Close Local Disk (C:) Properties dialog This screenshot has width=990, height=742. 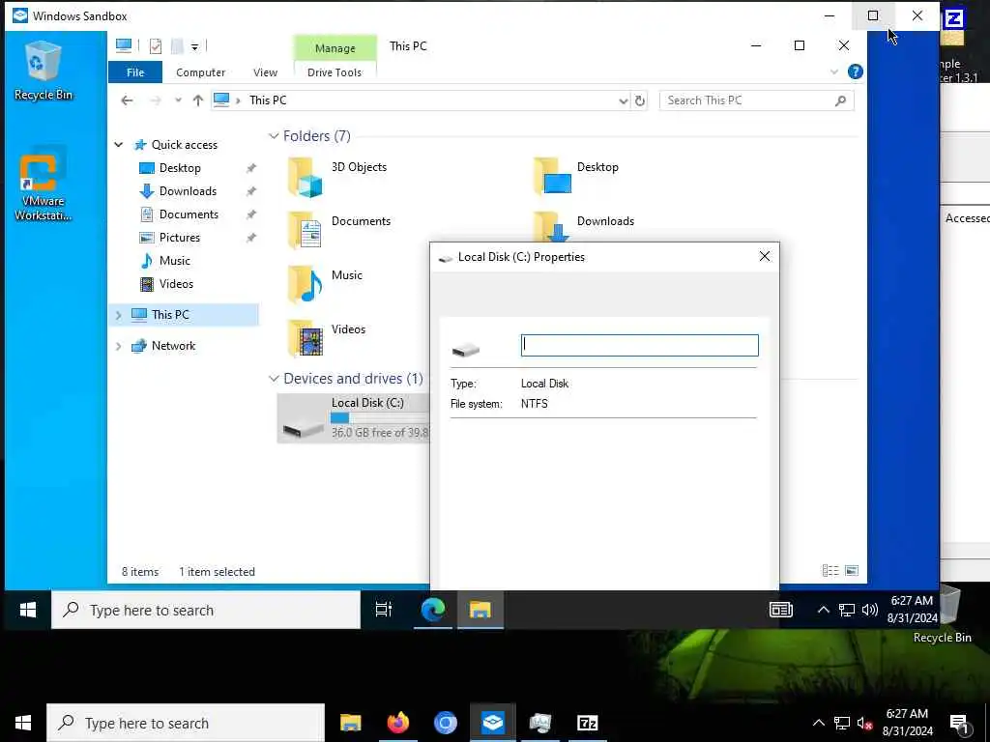764,256
